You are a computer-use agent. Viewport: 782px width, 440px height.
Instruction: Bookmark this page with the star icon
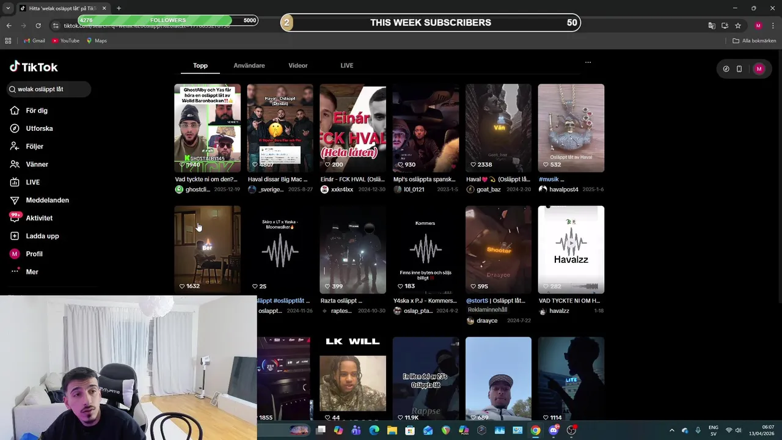(738, 26)
